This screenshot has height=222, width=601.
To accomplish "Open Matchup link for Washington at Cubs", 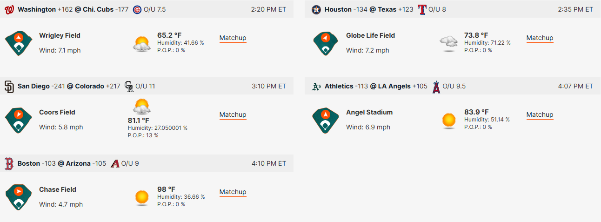I will (233, 38).
